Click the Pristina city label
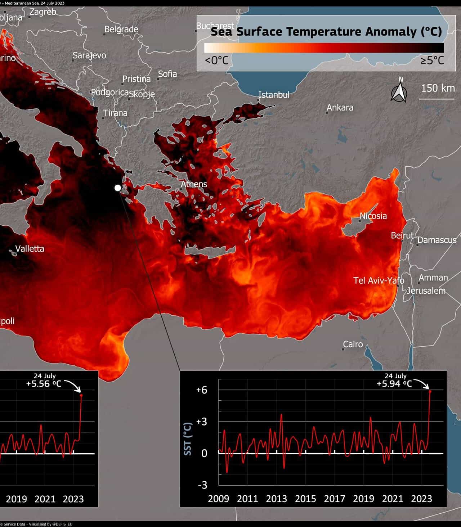461x527 pixels. [x=136, y=79]
